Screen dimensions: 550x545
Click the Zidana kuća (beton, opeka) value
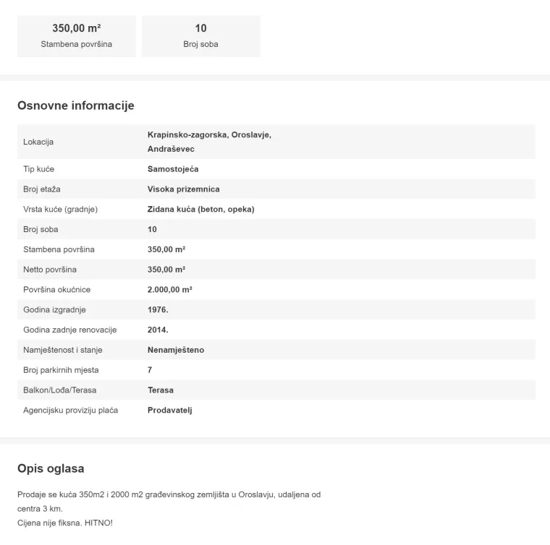click(200, 210)
